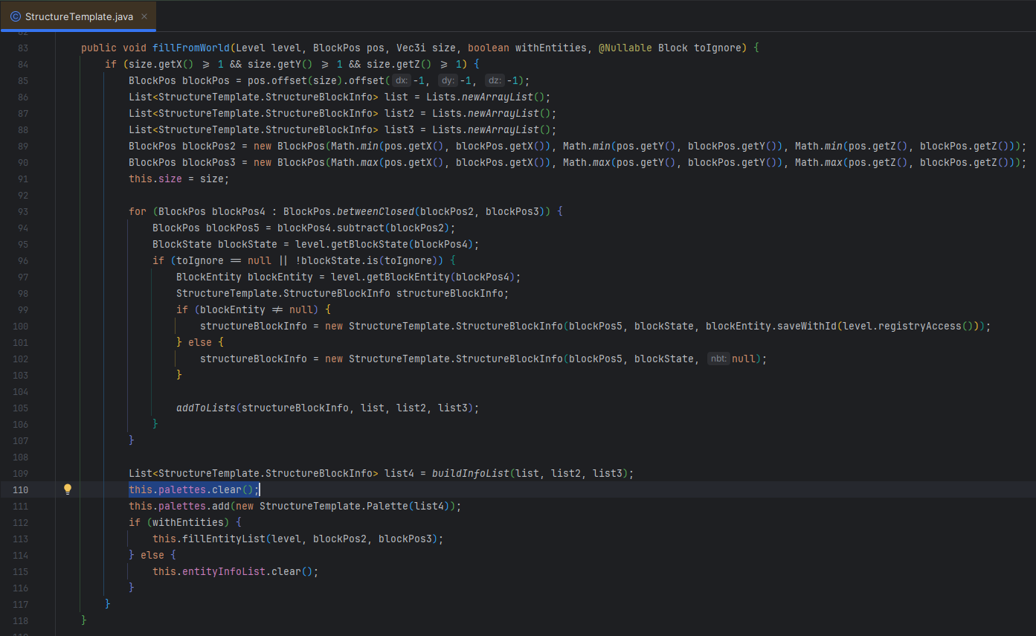Click the "dz:" parameter inlay hint
This screenshot has width=1036, height=636.
pyautogui.click(x=495, y=80)
